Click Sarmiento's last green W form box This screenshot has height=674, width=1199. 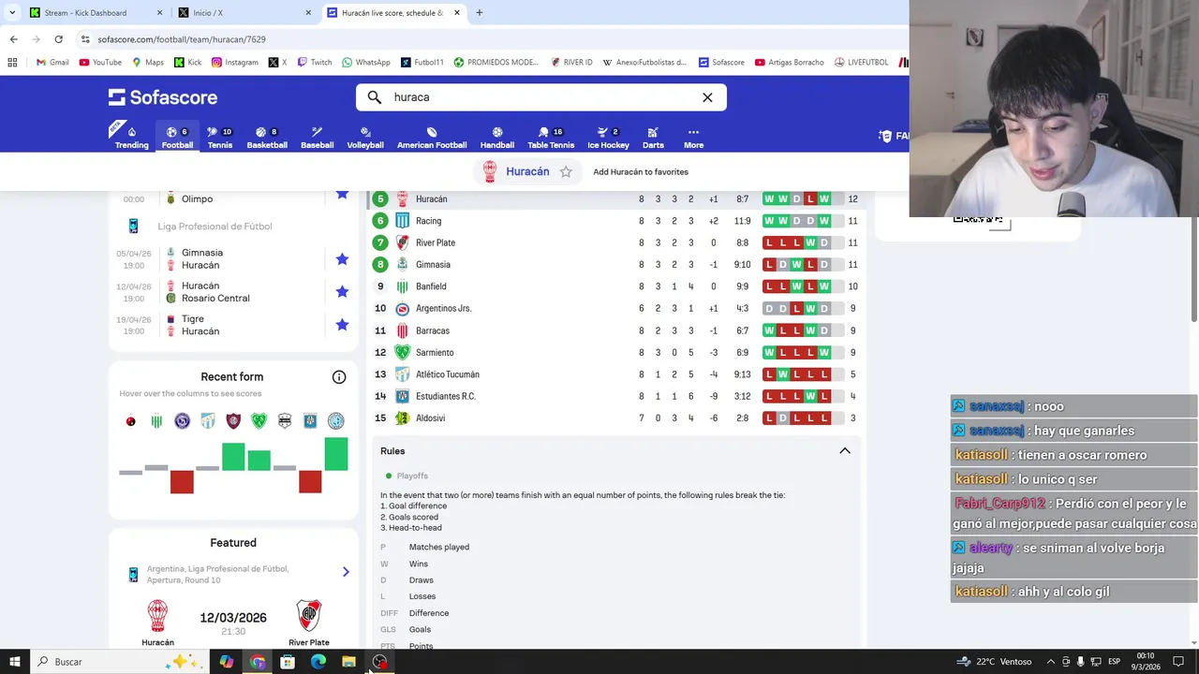pos(824,353)
